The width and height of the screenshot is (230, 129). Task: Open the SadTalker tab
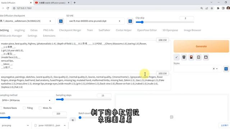pyautogui.click(x=104, y=30)
